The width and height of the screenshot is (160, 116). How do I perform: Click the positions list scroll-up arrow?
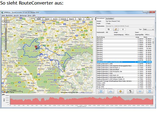[x=153, y=39]
